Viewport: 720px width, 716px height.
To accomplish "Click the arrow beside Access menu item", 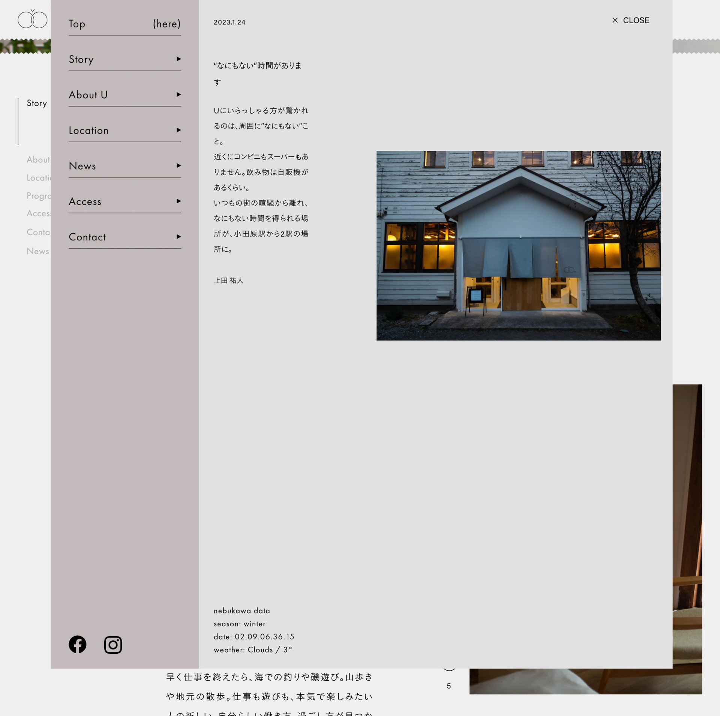I will click(178, 201).
